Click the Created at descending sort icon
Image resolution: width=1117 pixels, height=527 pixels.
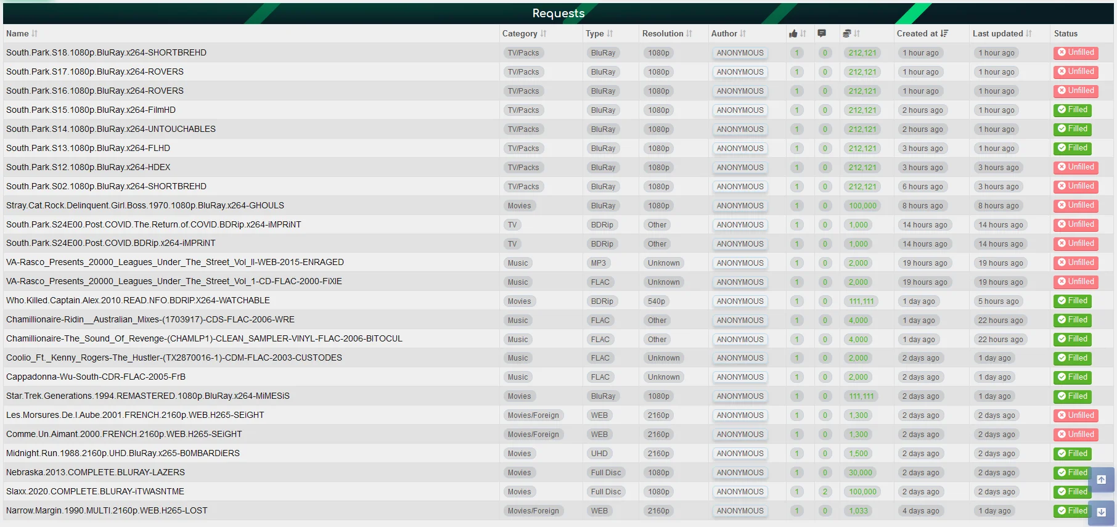[944, 34]
